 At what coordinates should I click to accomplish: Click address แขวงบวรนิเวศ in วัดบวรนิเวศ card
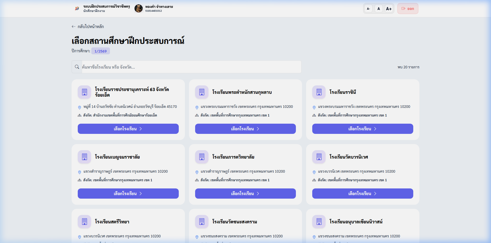pos(356,171)
